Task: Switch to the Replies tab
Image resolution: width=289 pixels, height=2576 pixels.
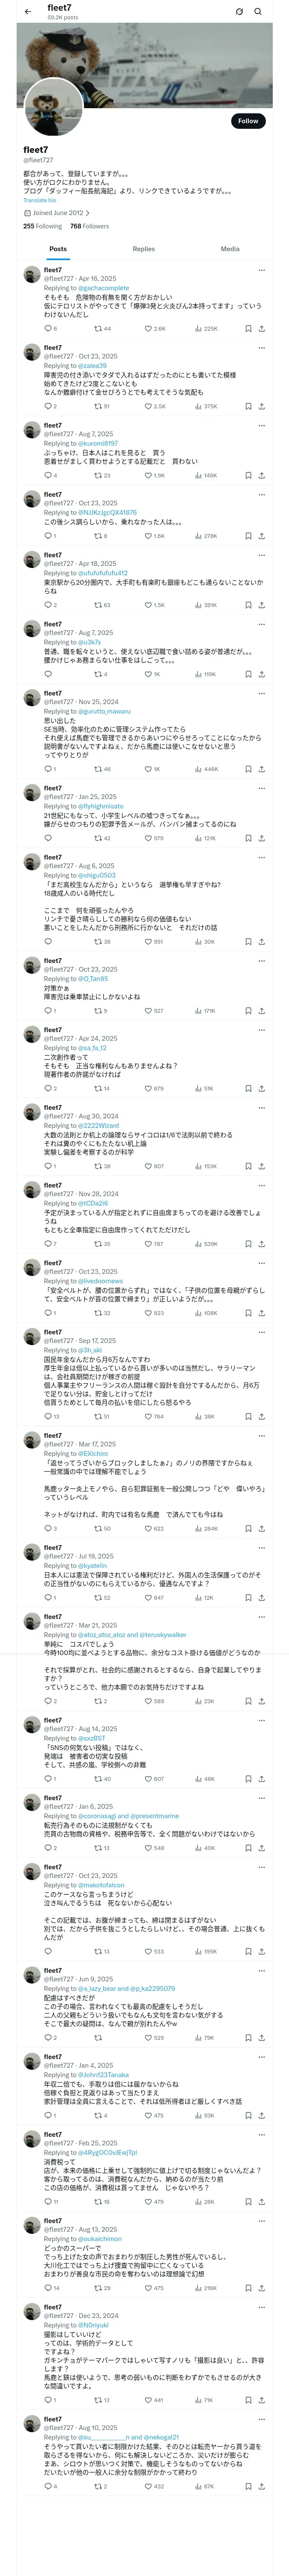Action: pos(143,249)
